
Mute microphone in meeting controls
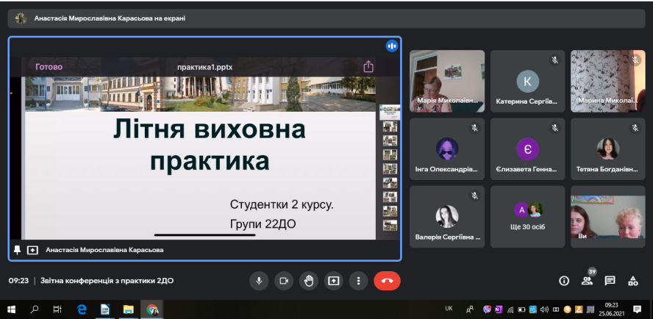coord(259,281)
